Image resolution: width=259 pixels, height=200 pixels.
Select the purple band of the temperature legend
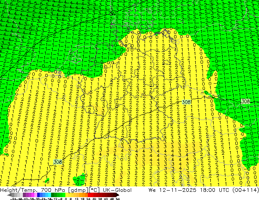click(30, 195)
